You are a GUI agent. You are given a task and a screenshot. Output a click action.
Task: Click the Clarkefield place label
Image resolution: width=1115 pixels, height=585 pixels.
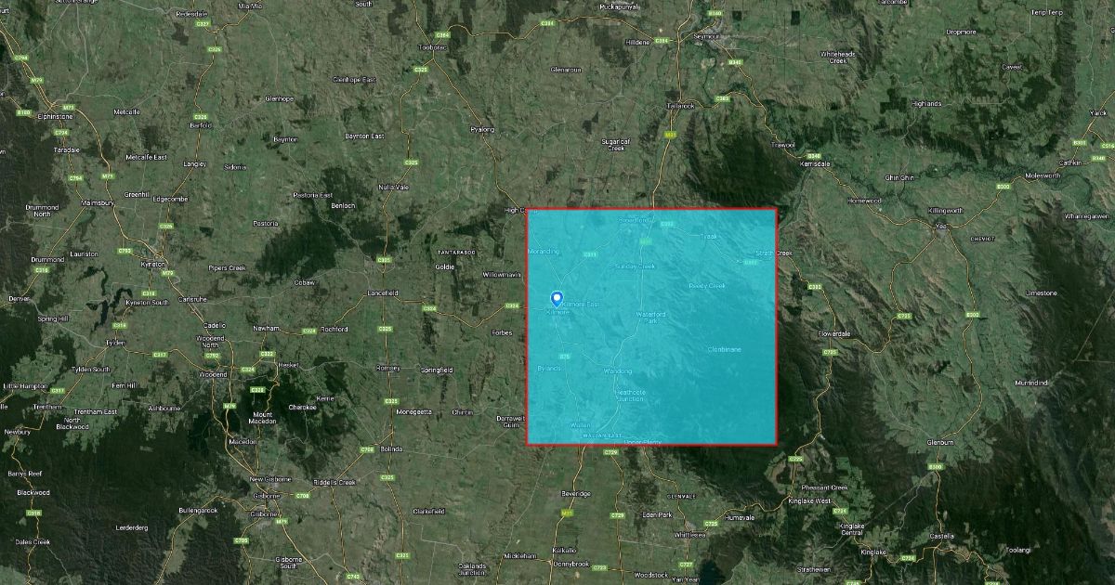(x=428, y=511)
